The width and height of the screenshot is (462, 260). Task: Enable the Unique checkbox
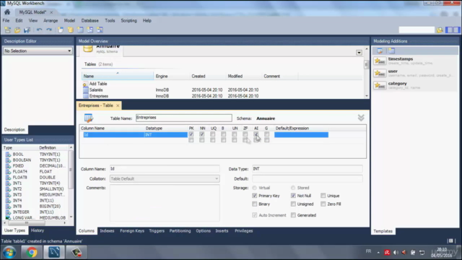[x=323, y=196]
